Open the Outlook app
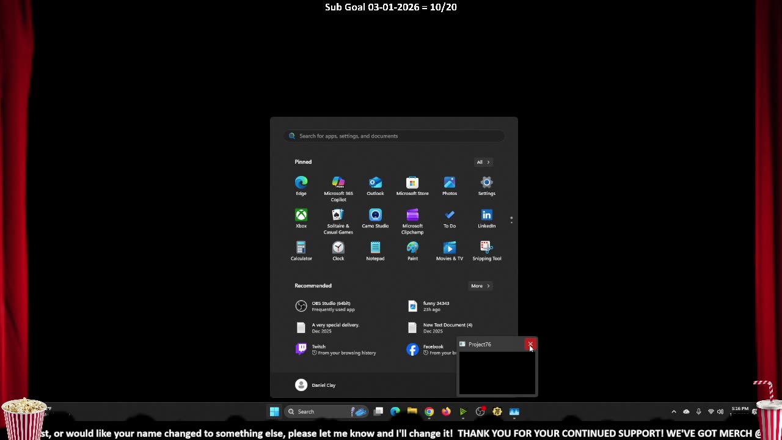This screenshot has height=440, width=782. coord(375,186)
